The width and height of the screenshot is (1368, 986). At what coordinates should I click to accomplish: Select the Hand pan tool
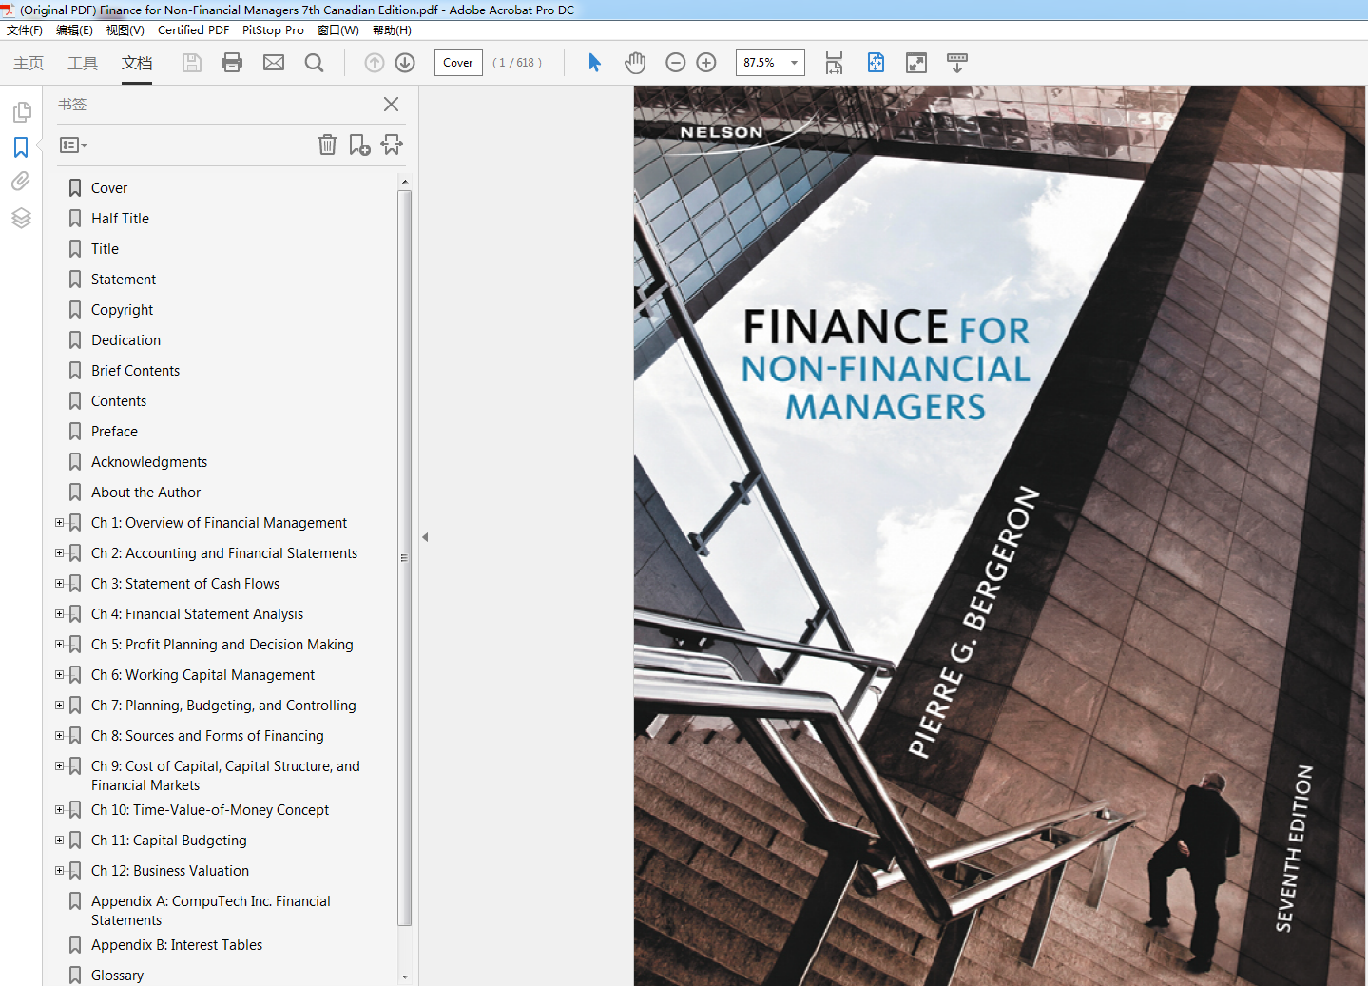tap(635, 63)
